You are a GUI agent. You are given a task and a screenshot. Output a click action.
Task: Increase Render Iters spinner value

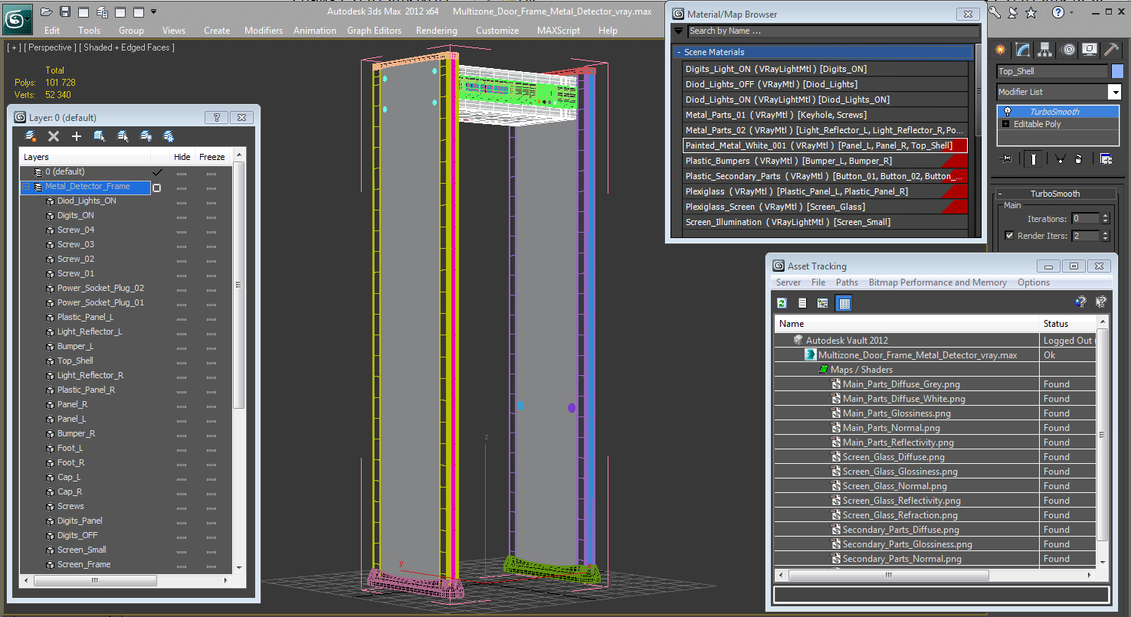[x=1105, y=233]
